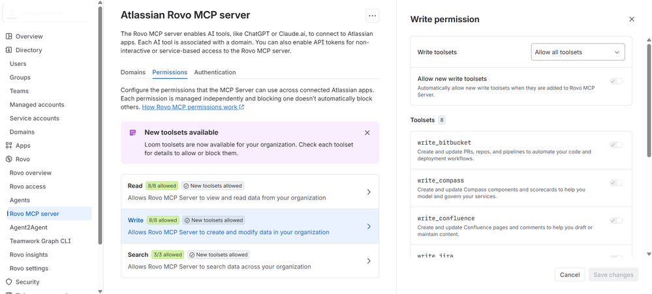
Task: Open the more options ellipsis button
Action: click(x=372, y=16)
